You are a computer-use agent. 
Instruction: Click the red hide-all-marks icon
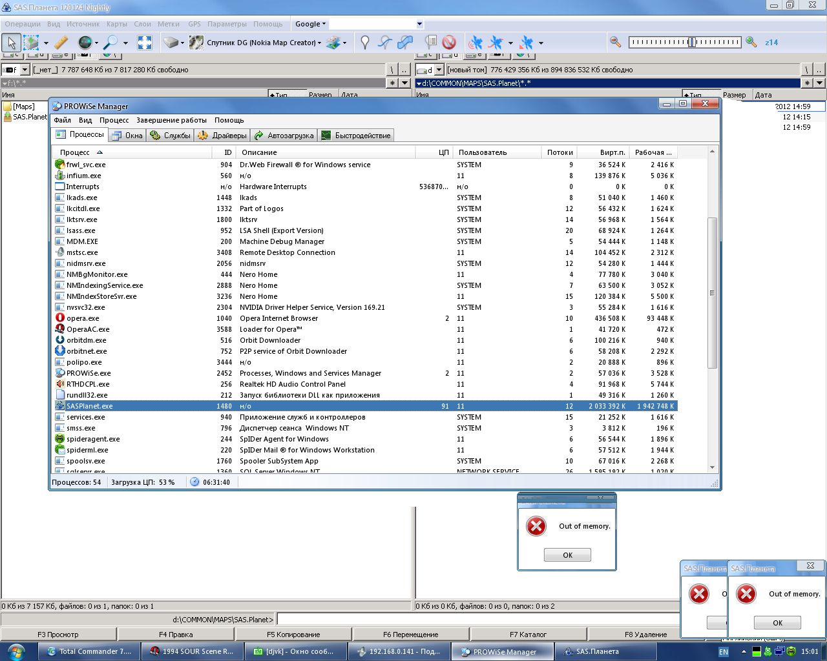point(449,43)
